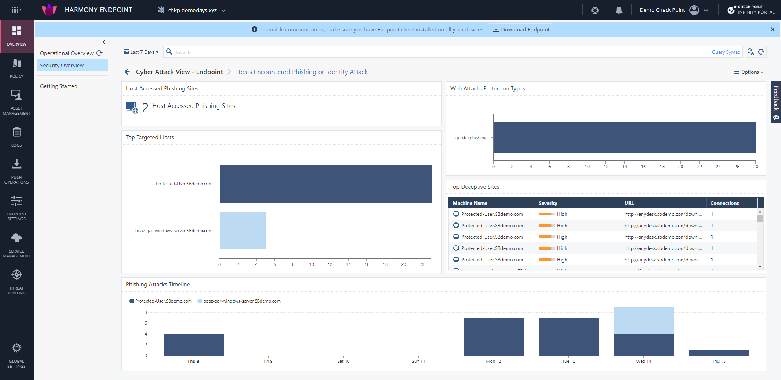This screenshot has height=380, width=781.
Task: Toggle Protected-User.SBdemo.com timeline legend
Action: (x=160, y=301)
